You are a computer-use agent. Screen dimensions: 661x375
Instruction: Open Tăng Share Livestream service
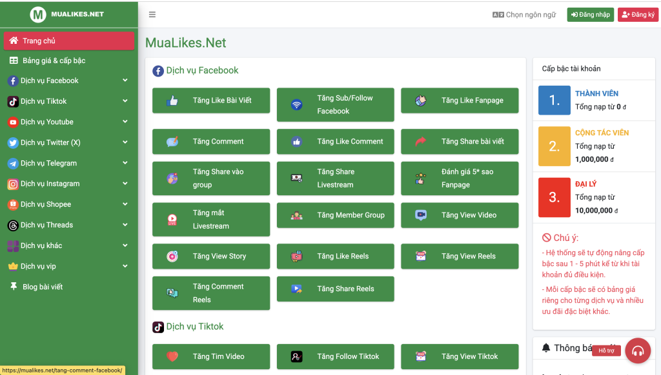coord(336,178)
